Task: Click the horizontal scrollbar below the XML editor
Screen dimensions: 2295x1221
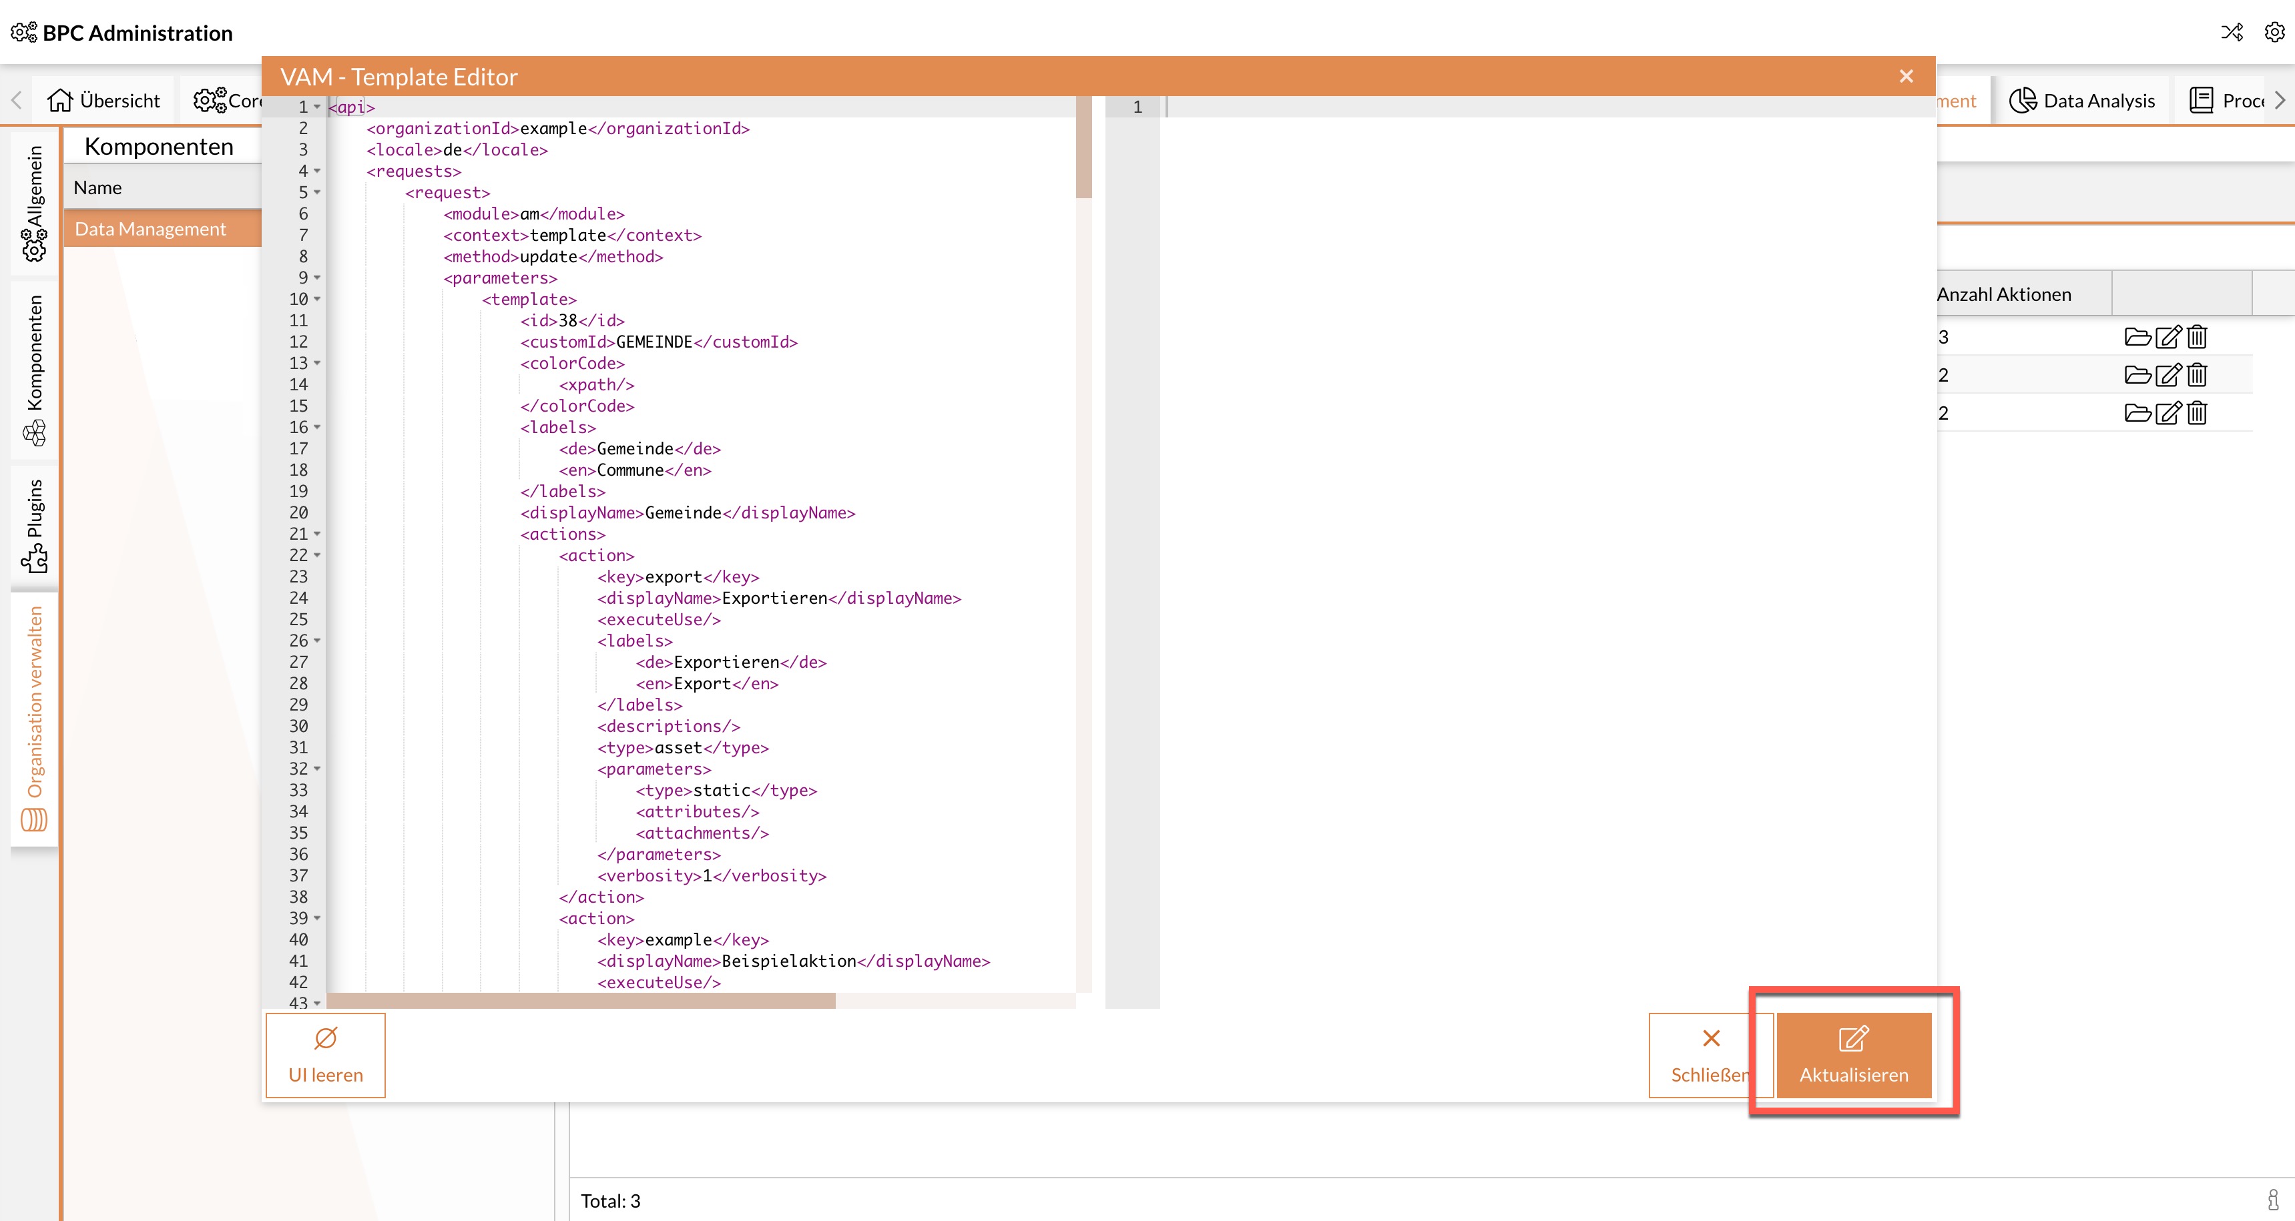Action: [x=579, y=1000]
